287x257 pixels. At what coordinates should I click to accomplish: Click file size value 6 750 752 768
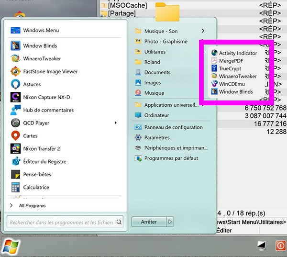[x=265, y=108]
